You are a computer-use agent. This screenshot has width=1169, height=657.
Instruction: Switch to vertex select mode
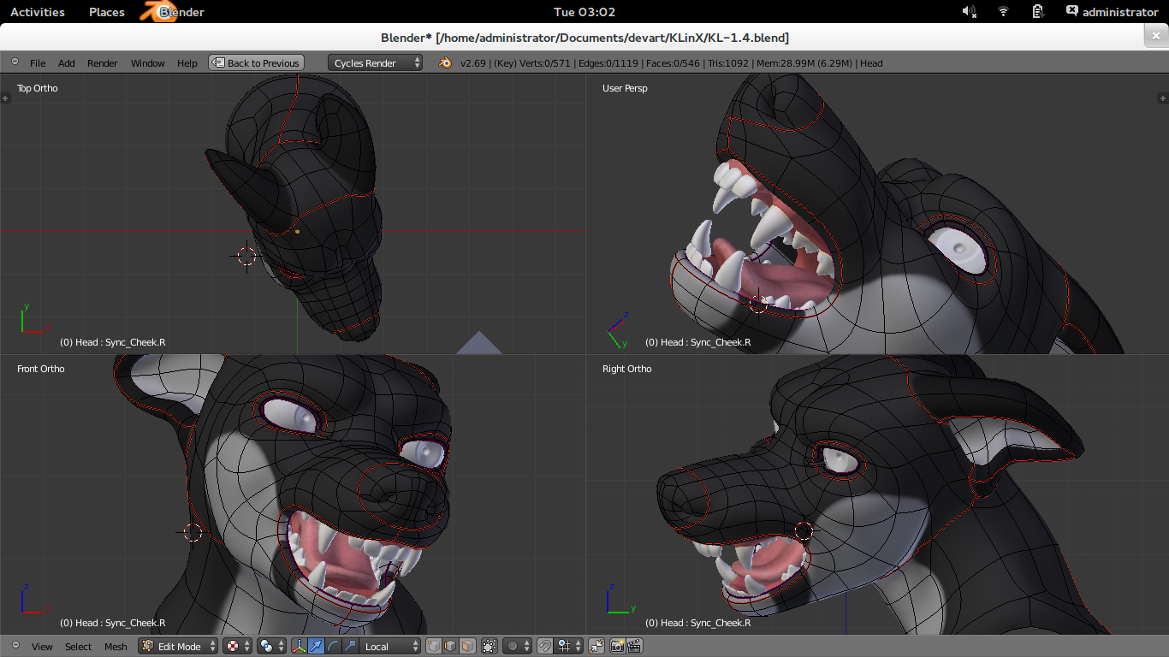pyautogui.click(x=435, y=646)
